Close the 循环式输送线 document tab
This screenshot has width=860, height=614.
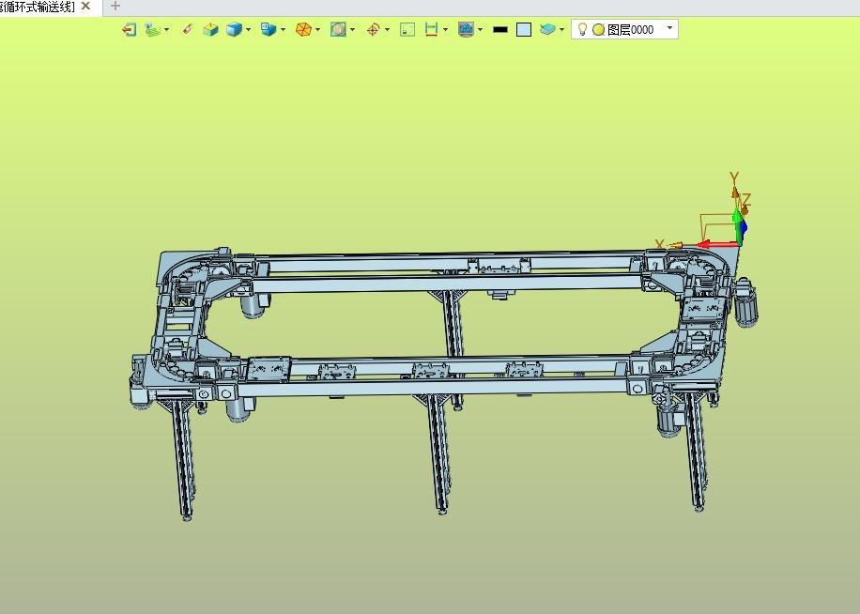85,6
